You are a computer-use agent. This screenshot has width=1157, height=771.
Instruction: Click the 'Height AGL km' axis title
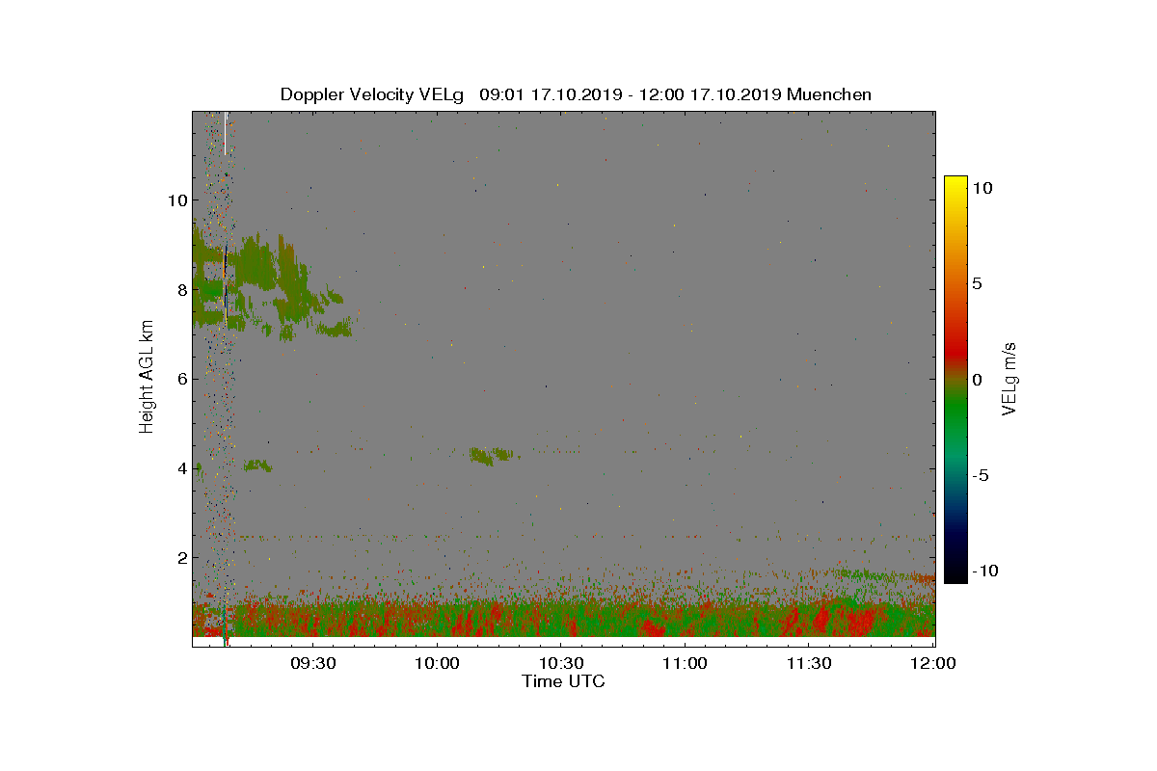tap(147, 379)
